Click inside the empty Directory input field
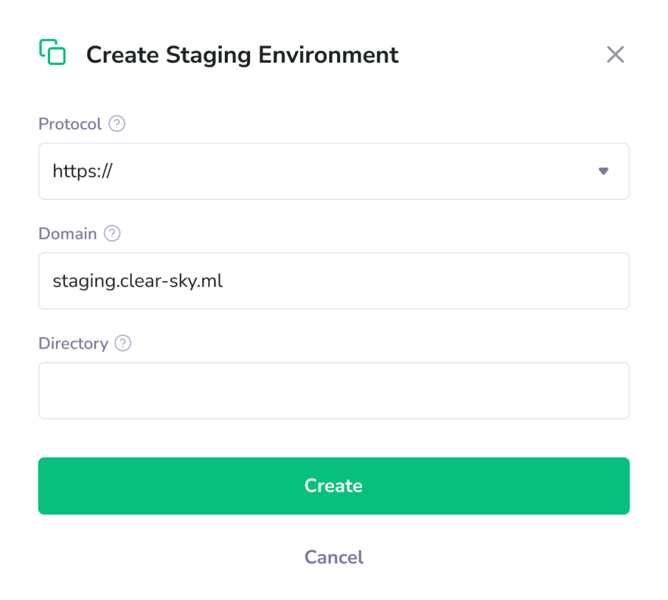Viewport: 668px width, 600px height. coord(333,390)
